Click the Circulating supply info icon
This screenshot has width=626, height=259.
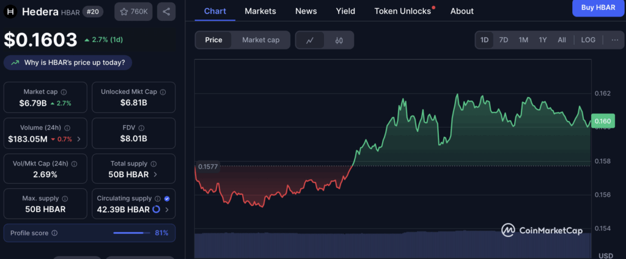158,199
